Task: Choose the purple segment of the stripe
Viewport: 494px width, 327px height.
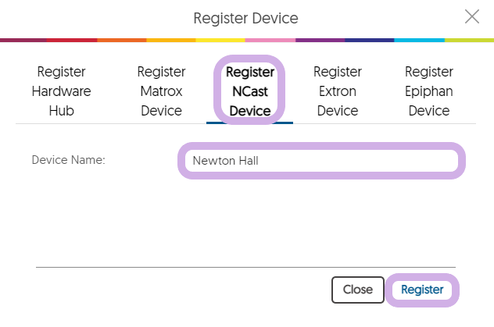Action: point(320,39)
